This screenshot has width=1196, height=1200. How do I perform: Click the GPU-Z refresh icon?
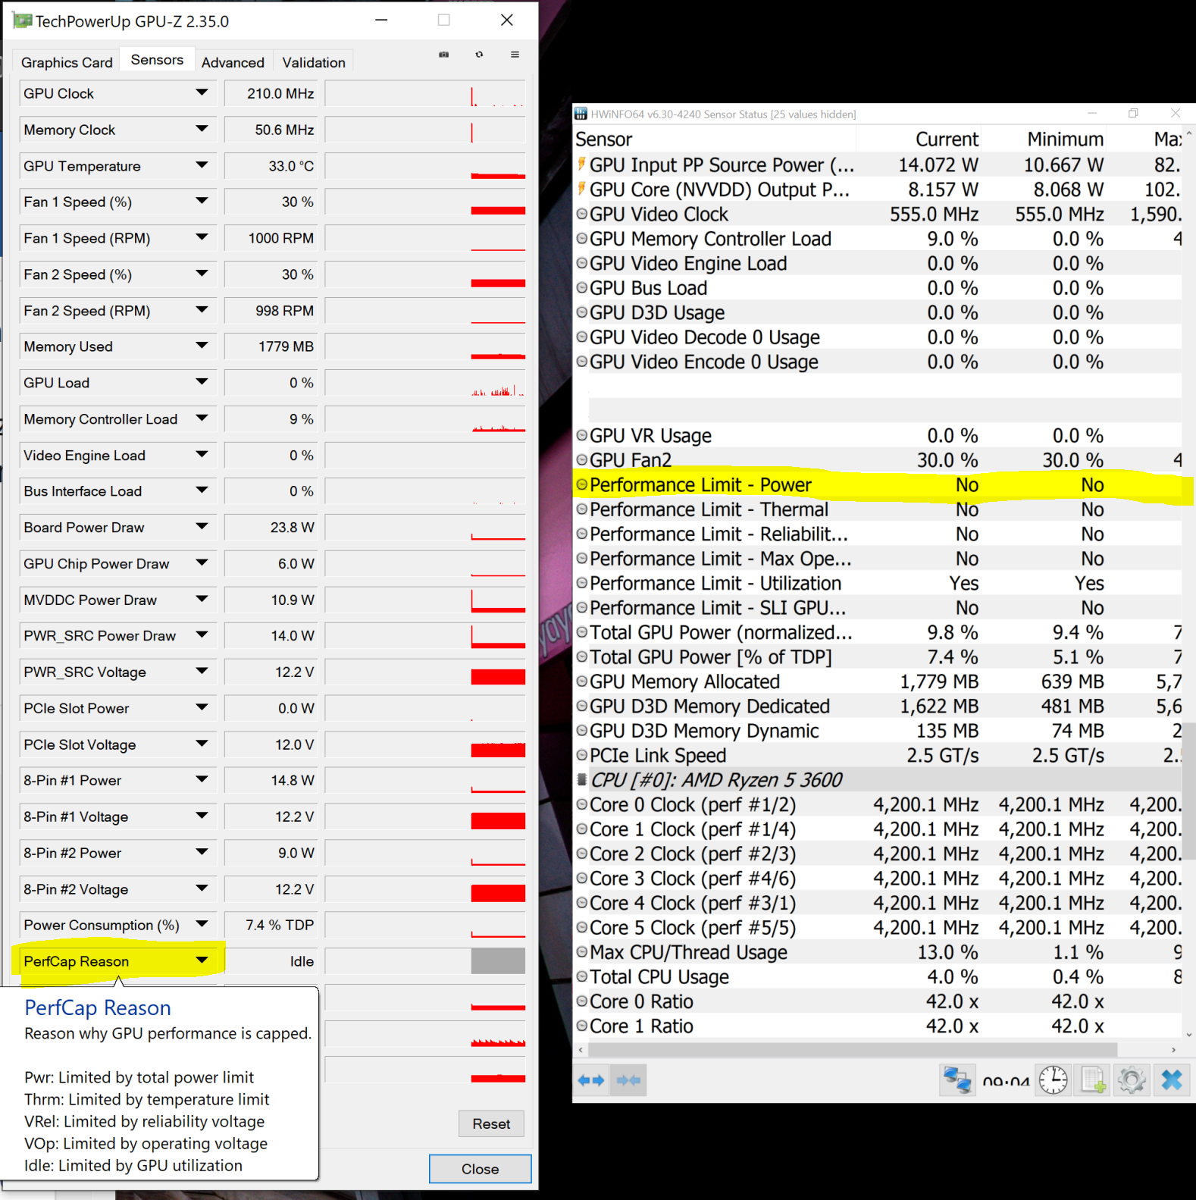479,55
